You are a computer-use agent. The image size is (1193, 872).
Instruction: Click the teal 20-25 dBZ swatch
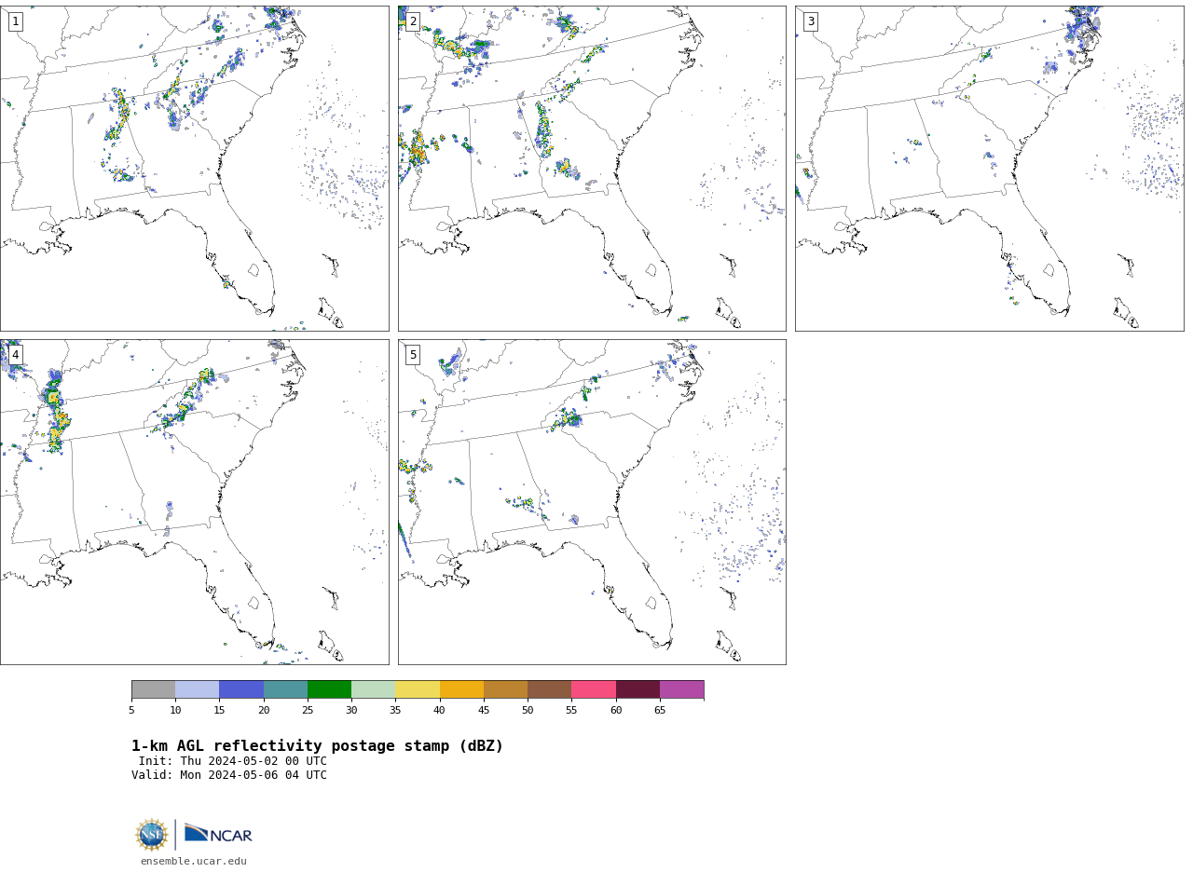point(285,689)
